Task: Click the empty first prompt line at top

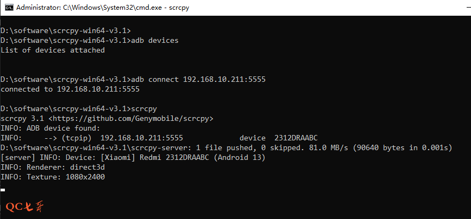Action: pyautogui.click(x=65, y=30)
